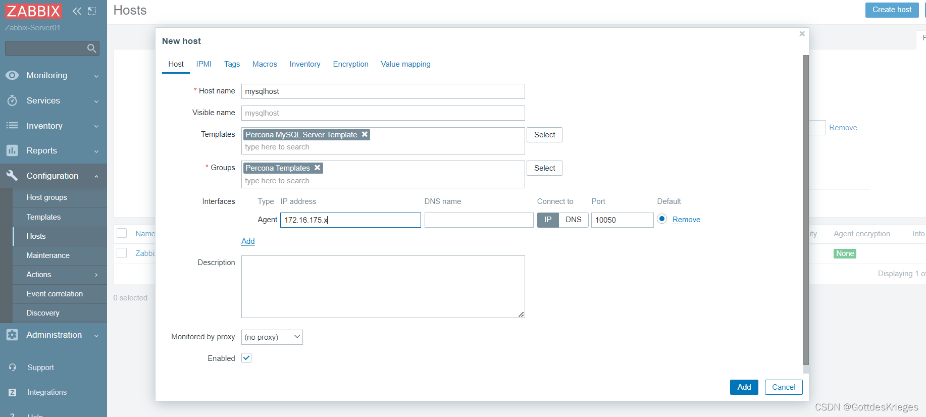
Task: Click the Services clock icon
Action: pyautogui.click(x=12, y=100)
